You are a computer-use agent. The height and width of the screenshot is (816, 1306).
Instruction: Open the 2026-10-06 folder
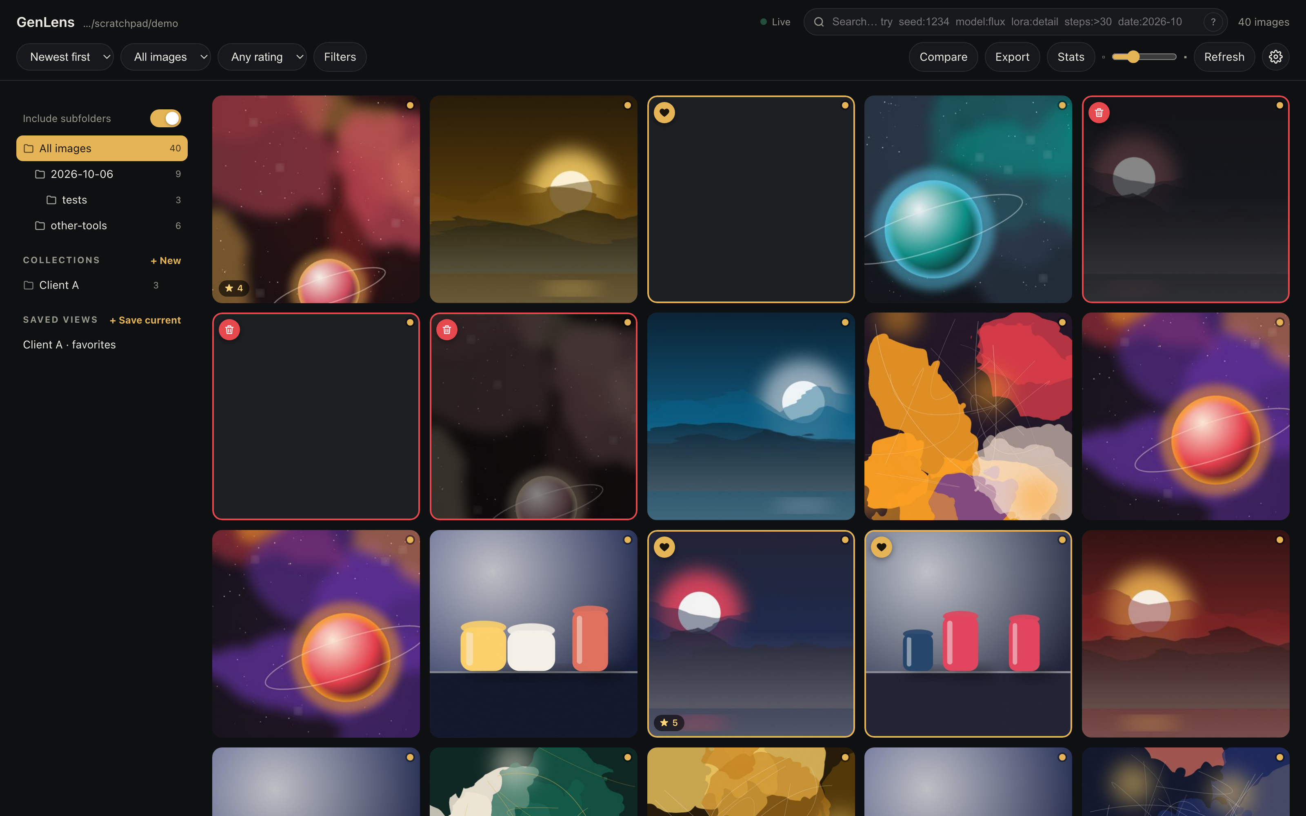click(102, 174)
